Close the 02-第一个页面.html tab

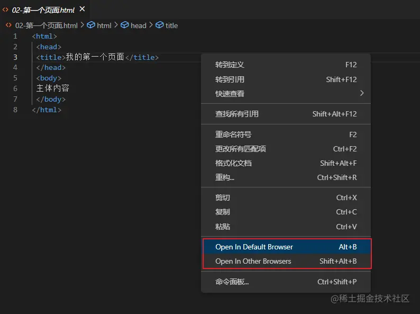[82, 9]
